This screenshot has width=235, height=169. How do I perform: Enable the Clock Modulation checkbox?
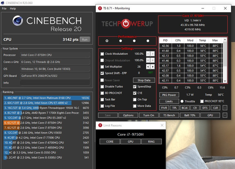[102, 54]
